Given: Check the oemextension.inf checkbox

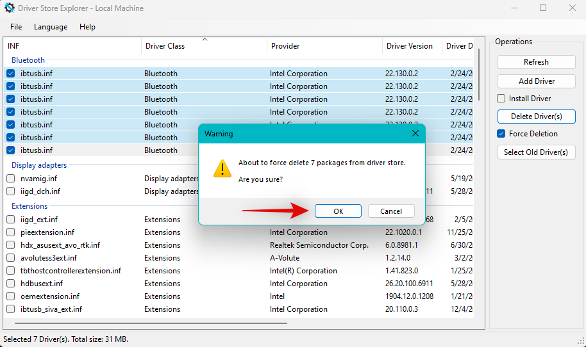Looking at the screenshot, I should point(11,296).
